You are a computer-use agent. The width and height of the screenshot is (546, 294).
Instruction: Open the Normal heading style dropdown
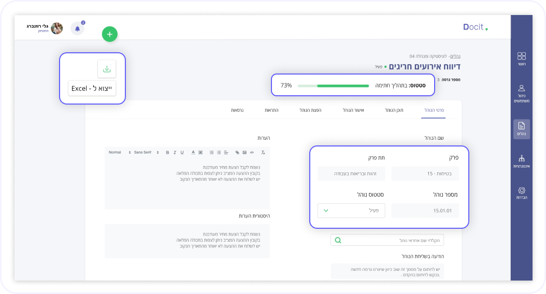pyautogui.click(x=117, y=153)
